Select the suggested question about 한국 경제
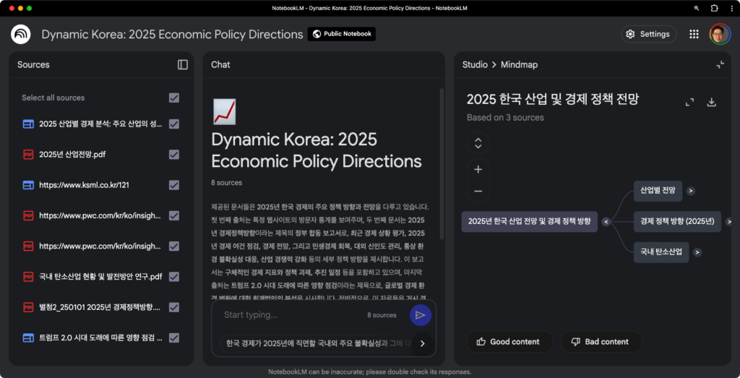Viewport: 740px width, 378px height. click(317, 343)
